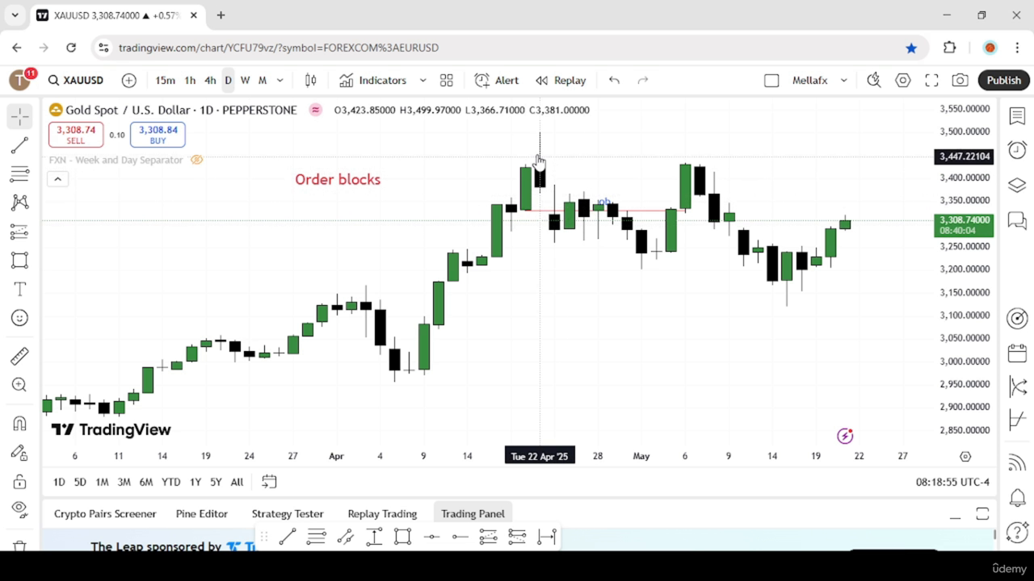Select the 6M date range button
The height and width of the screenshot is (581, 1034).
145,482
